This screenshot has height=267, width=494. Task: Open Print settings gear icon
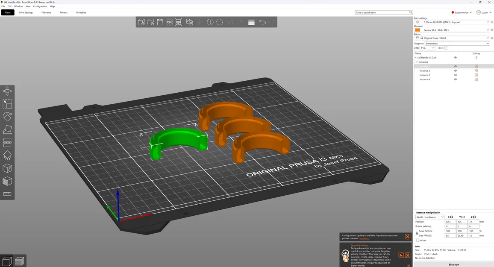492,22
